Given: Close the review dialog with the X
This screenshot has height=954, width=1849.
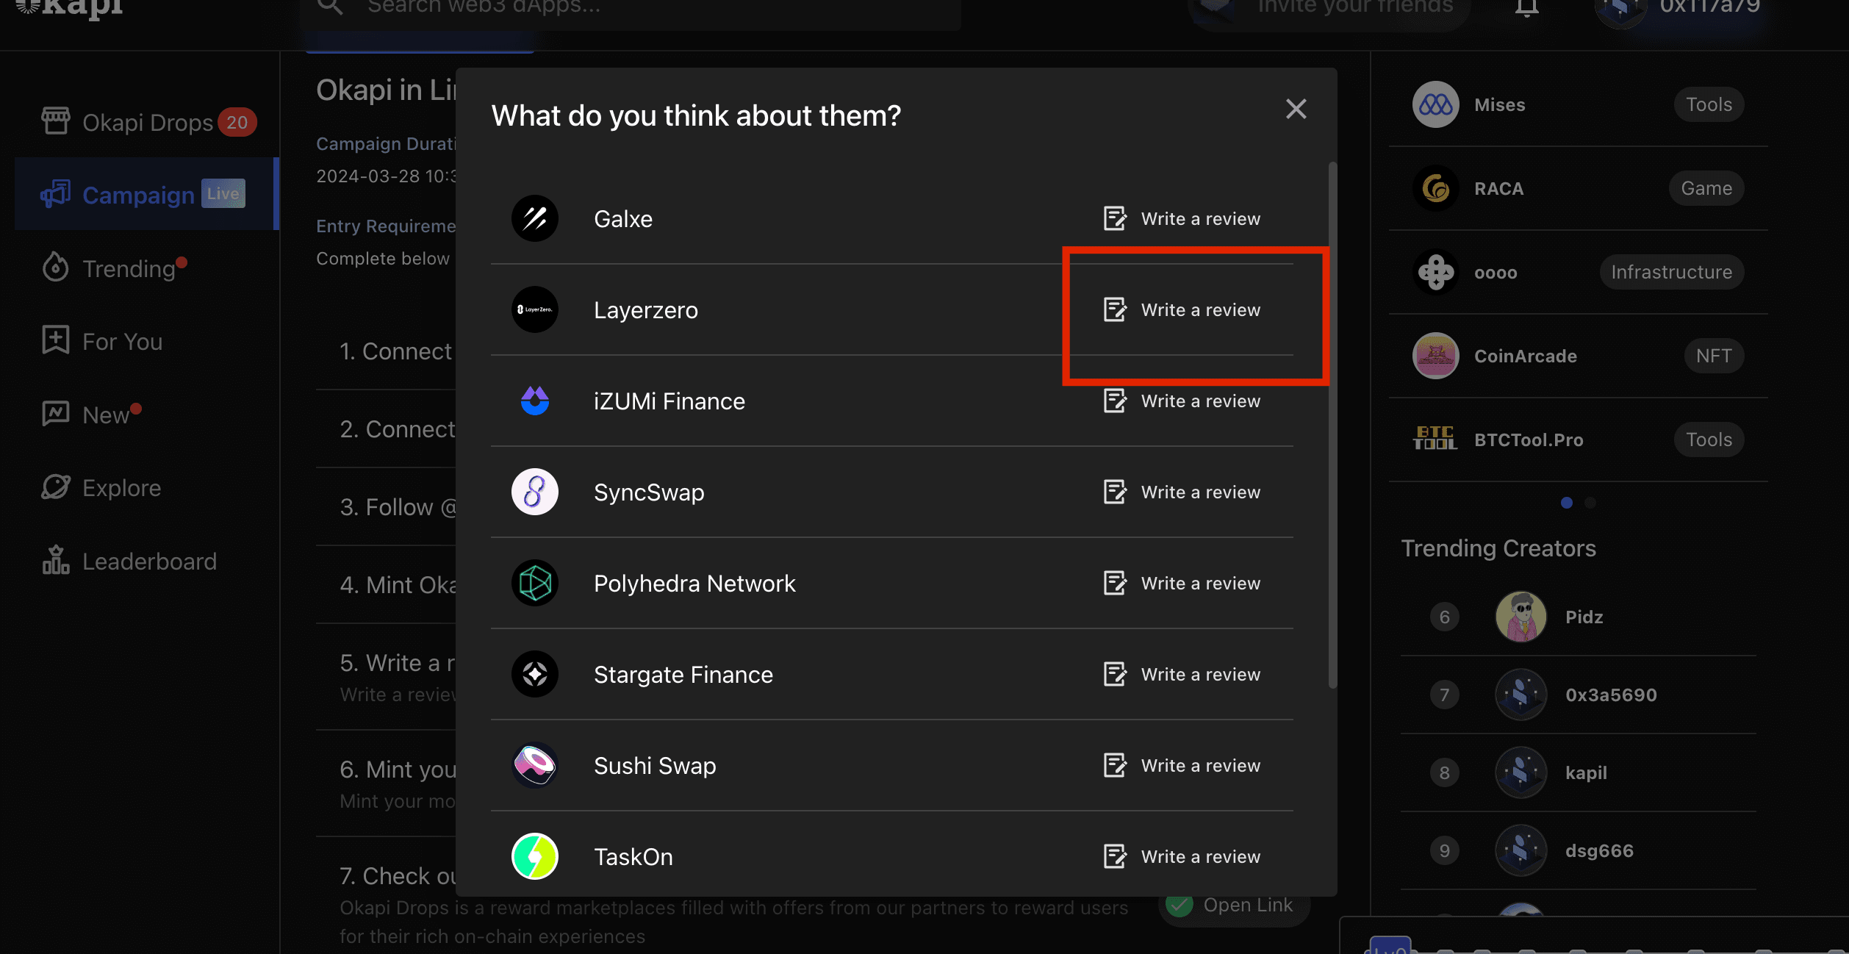Looking at the screenshot, I should point(1296,109).
